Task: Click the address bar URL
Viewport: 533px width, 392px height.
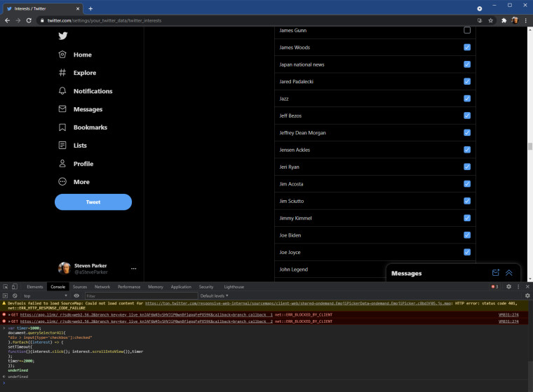Action: pos(104,20)
